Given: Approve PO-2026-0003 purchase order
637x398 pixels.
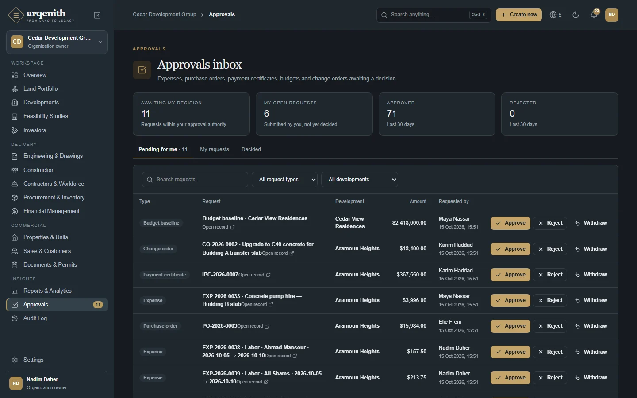Looking at the screenshot, I should (510, 326).
